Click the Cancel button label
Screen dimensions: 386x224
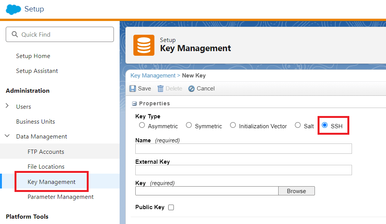click(x=206, y=89)
